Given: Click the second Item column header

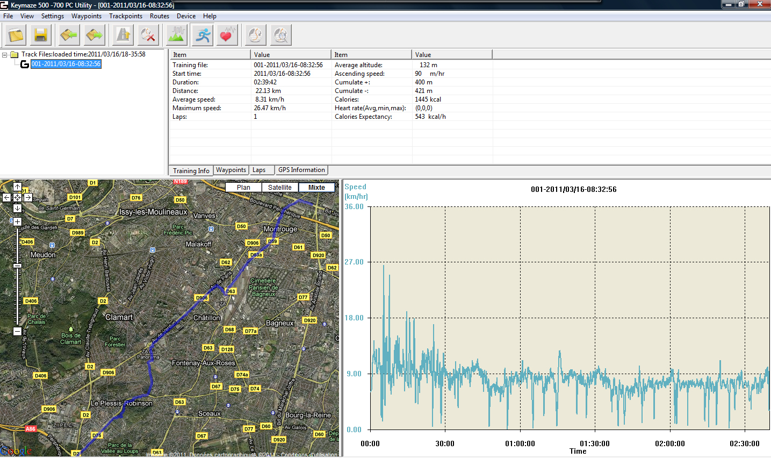Looking at the screenshot, I should (x=371, y=54).
